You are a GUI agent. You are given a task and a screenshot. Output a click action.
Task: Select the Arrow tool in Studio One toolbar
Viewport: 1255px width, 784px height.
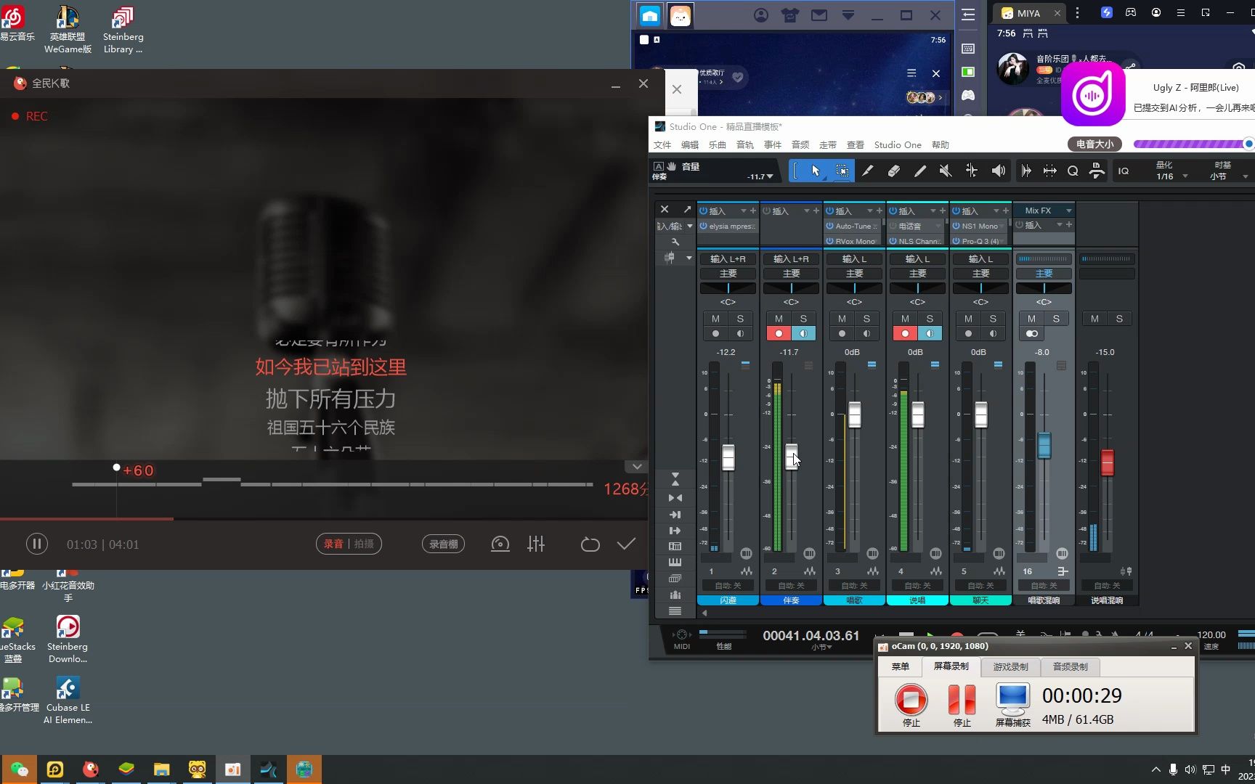pyautogui.click(x=816, y=171)
